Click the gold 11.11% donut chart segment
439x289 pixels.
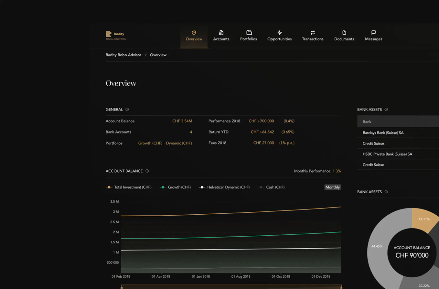click(x=424, y=219)
